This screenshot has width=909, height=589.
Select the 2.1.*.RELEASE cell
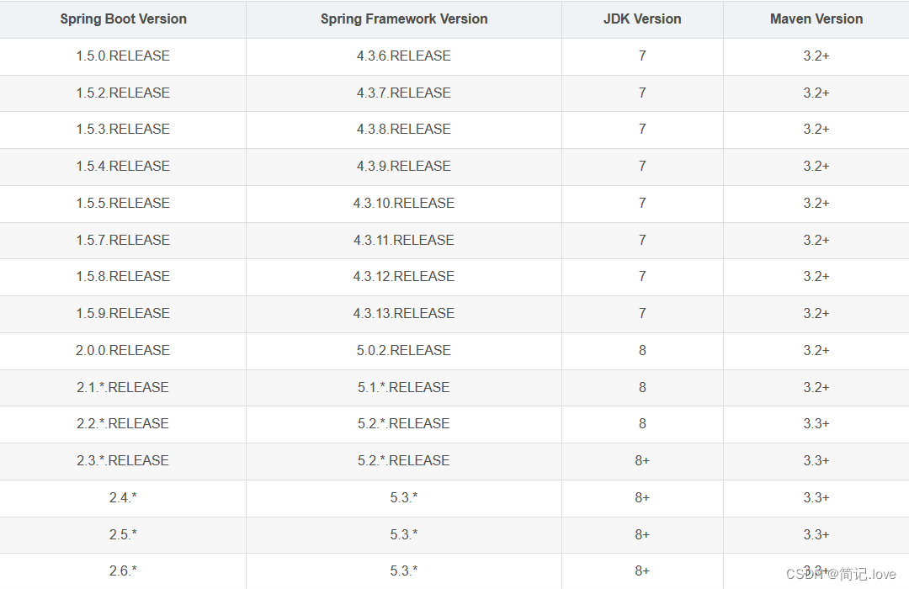pos(123,387)
